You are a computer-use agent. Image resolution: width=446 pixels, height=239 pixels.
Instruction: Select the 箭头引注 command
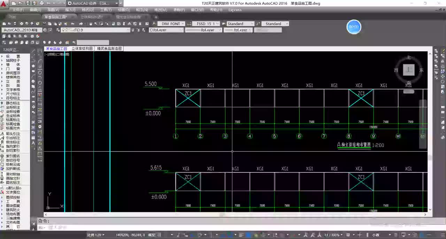pos(13,134)
